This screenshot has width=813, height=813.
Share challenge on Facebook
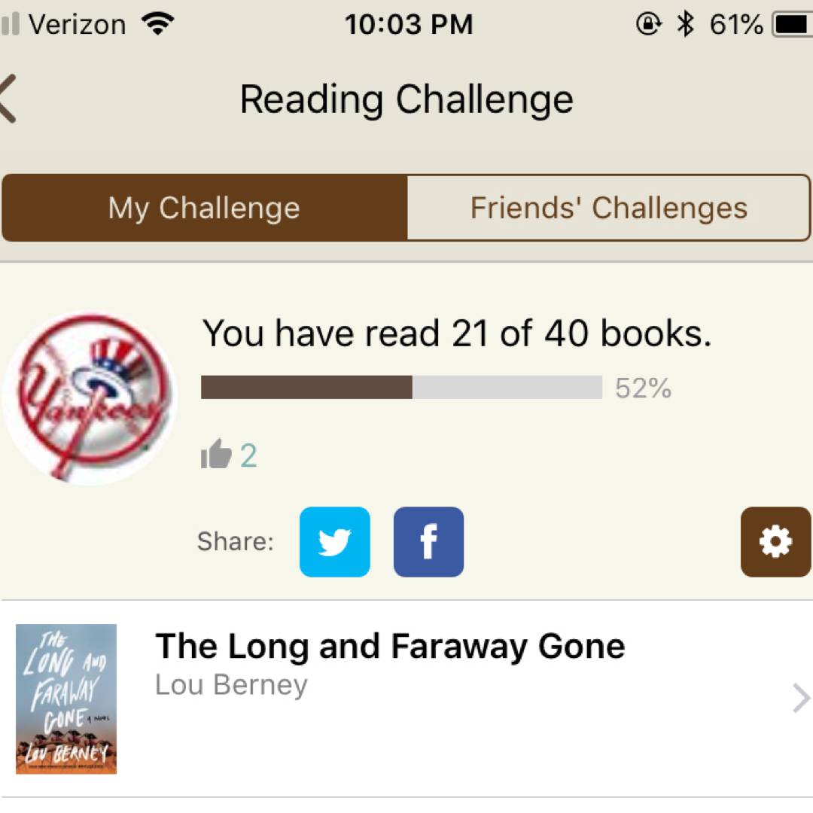(x=428, y=542)
